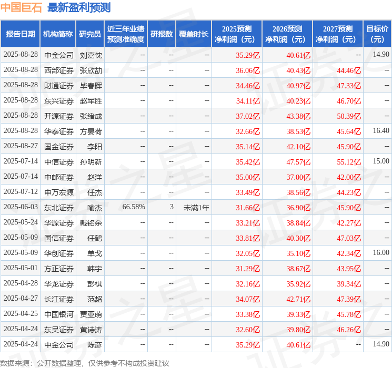The image size is (392, 368).
Task: Select the 研究员 column header
Action: (x=90, y=34)
